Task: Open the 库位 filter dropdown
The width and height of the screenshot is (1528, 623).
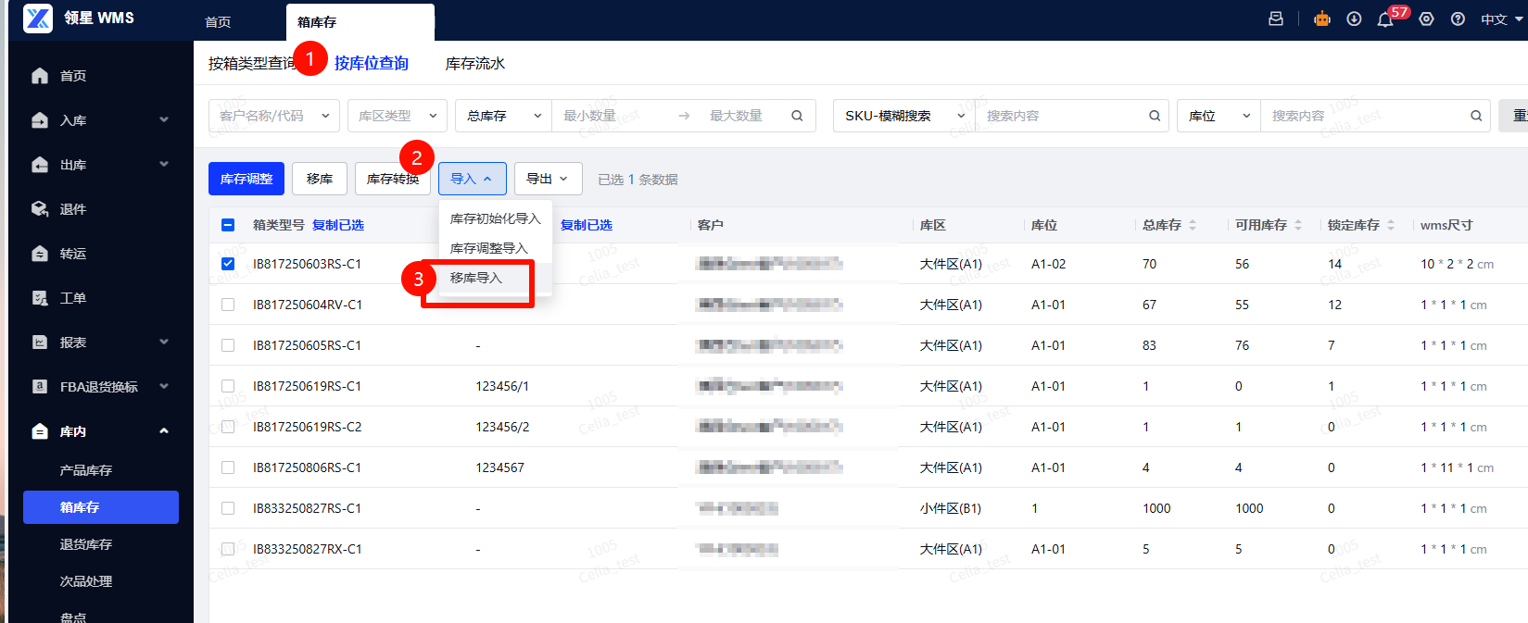Action: (x=1219, y=116)
